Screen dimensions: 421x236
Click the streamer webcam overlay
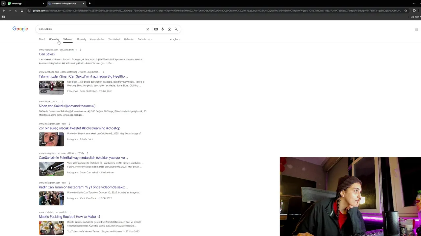[x=350, y=196]
